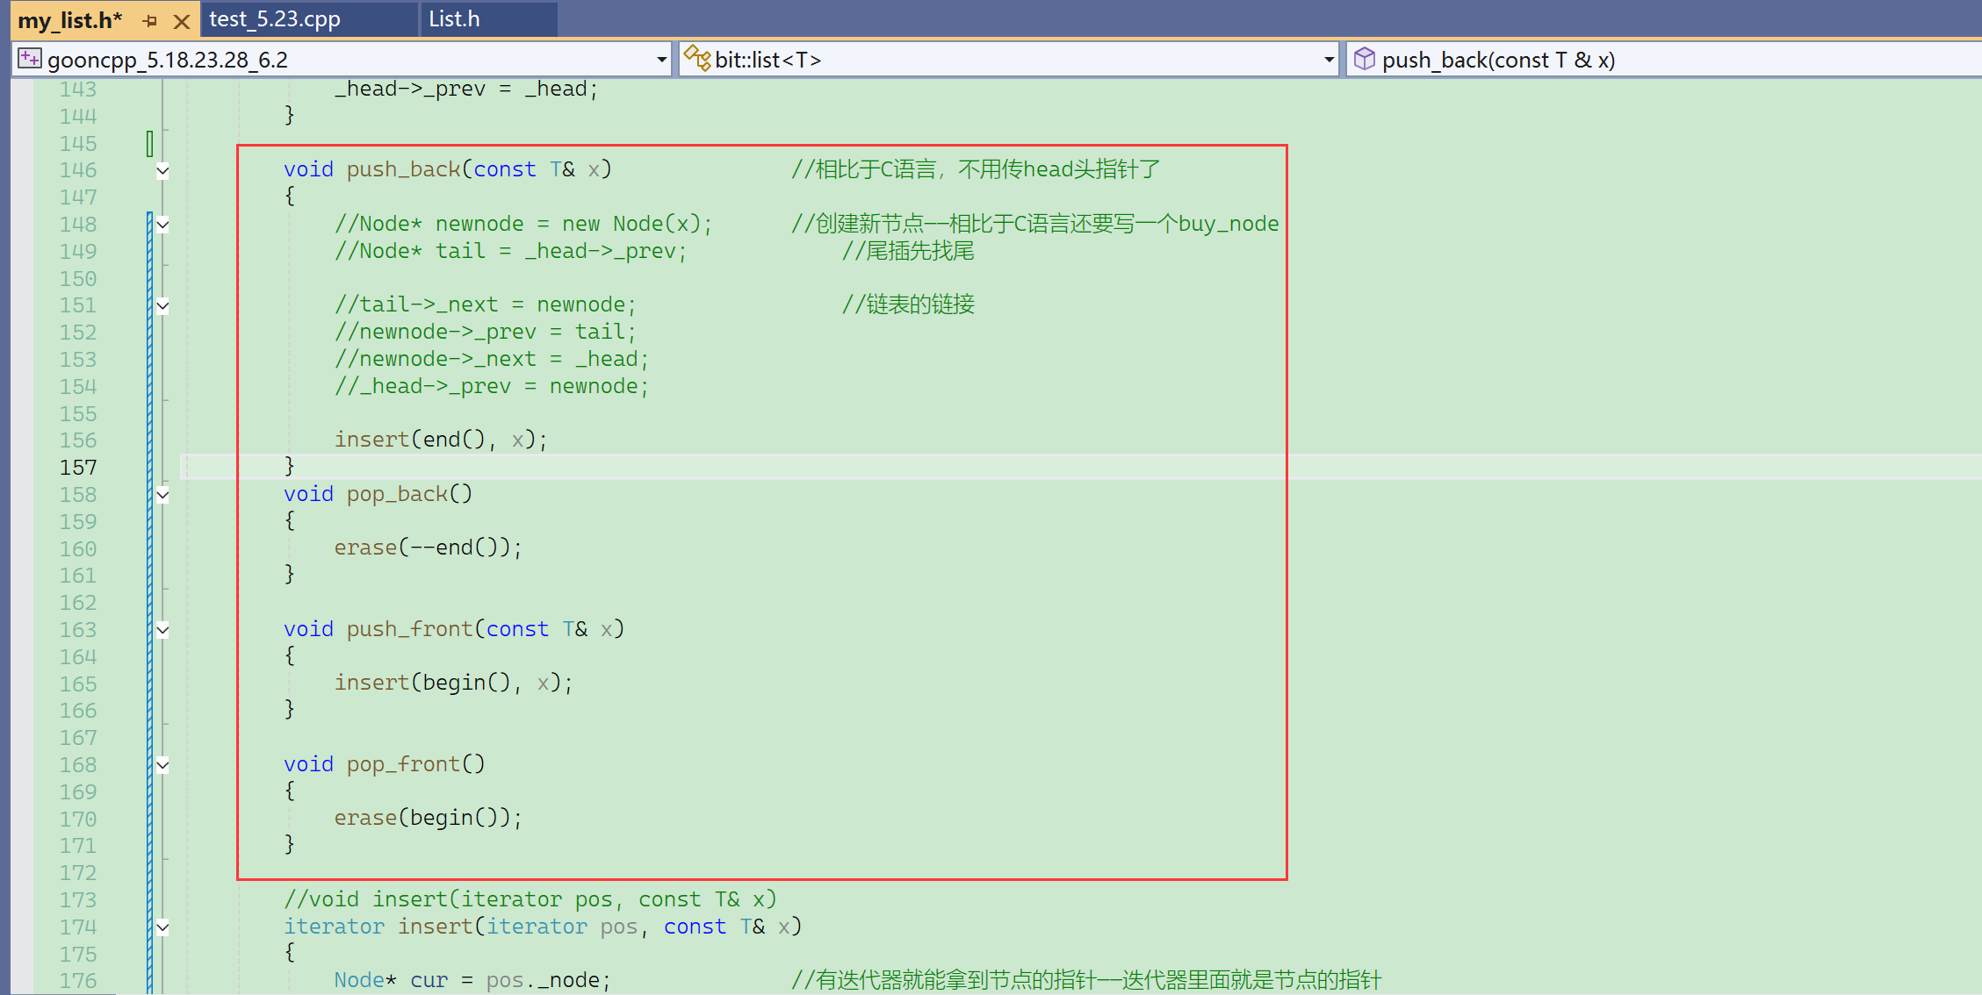Screen dimensions: 1982x995
Task: Click the method cube icon beside push_back
Action: (x=1364, y=59)
